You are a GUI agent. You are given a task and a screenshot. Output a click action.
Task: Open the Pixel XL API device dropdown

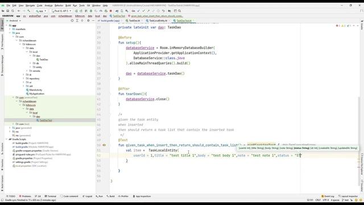tap(61, 11)
